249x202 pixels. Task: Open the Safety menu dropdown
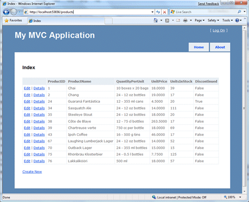pyautogui.click(x=213, y=20)
